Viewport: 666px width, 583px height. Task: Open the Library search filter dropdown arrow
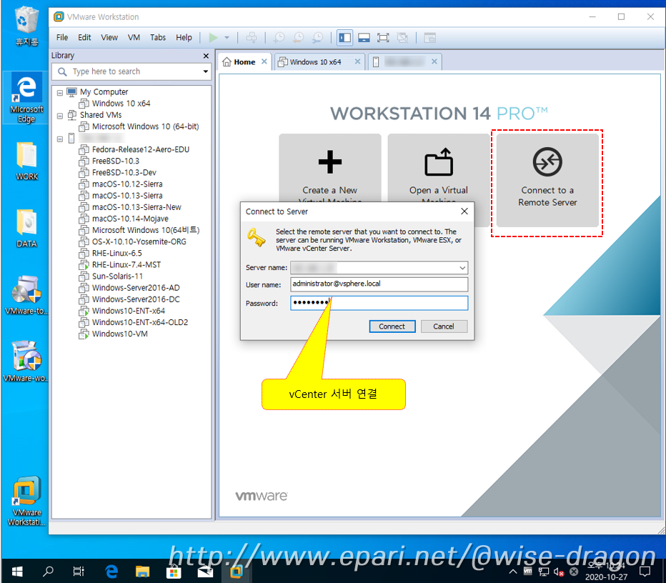click(206, 71)
